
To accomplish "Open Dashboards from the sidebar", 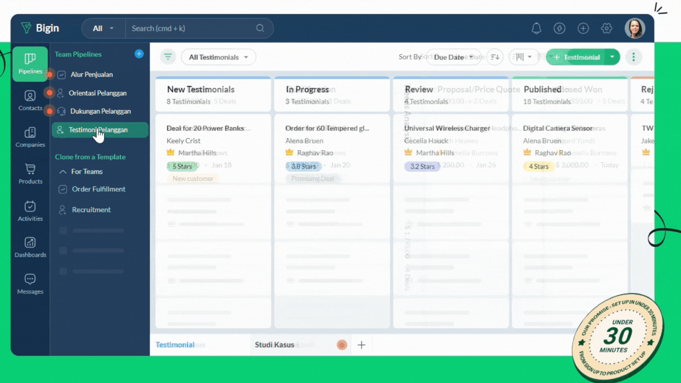I will pyautogui.click(x=30, y=247).
